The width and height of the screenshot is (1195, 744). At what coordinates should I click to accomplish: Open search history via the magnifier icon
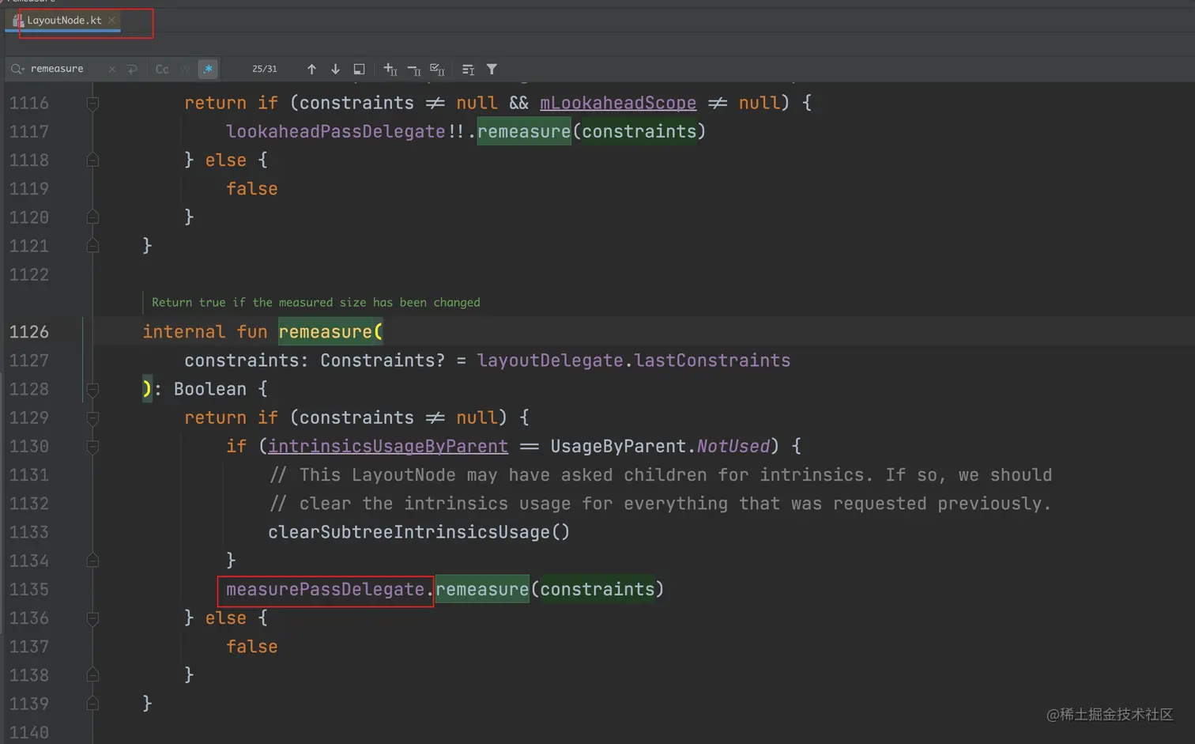click(17, 69)
